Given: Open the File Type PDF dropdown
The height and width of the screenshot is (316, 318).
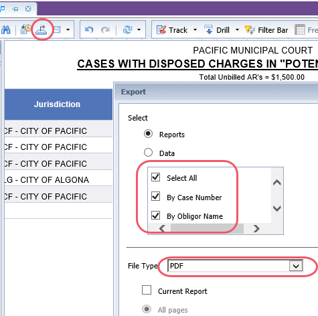Looking at the screenshot, I should [x=235, y=266].
